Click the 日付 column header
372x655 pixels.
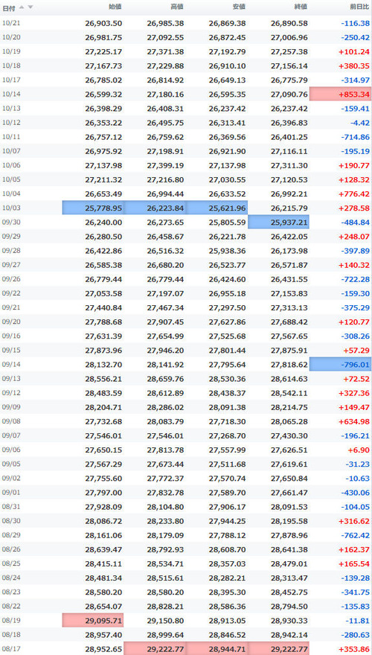[9, 7]
